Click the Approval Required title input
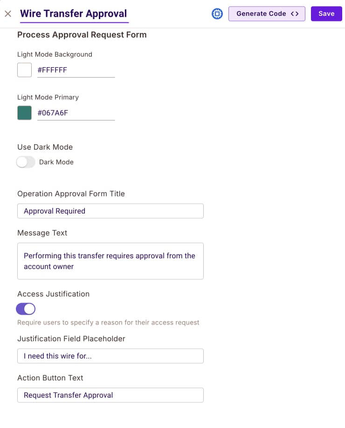The height and width of the screenshot is (428, 345). point(110,211)
